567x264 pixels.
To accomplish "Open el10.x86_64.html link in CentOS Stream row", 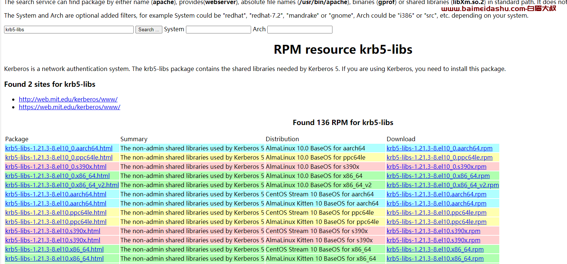I will tap(54, 249).
